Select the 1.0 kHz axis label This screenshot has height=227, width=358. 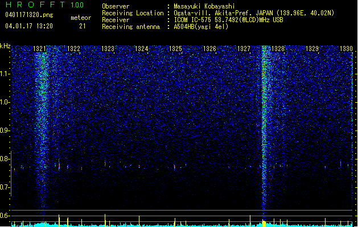[x=5, y=102]
